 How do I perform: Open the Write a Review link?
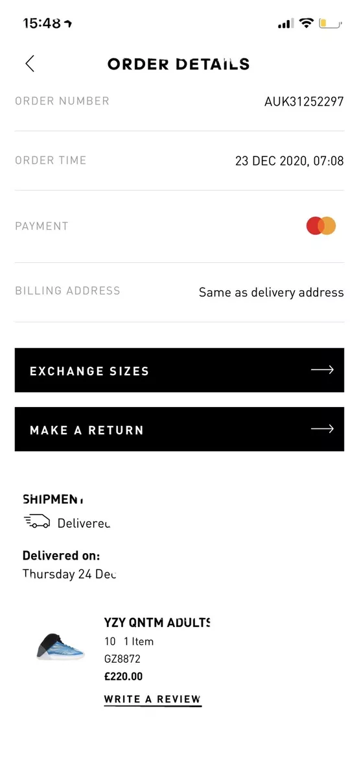[x=153, y=699]
